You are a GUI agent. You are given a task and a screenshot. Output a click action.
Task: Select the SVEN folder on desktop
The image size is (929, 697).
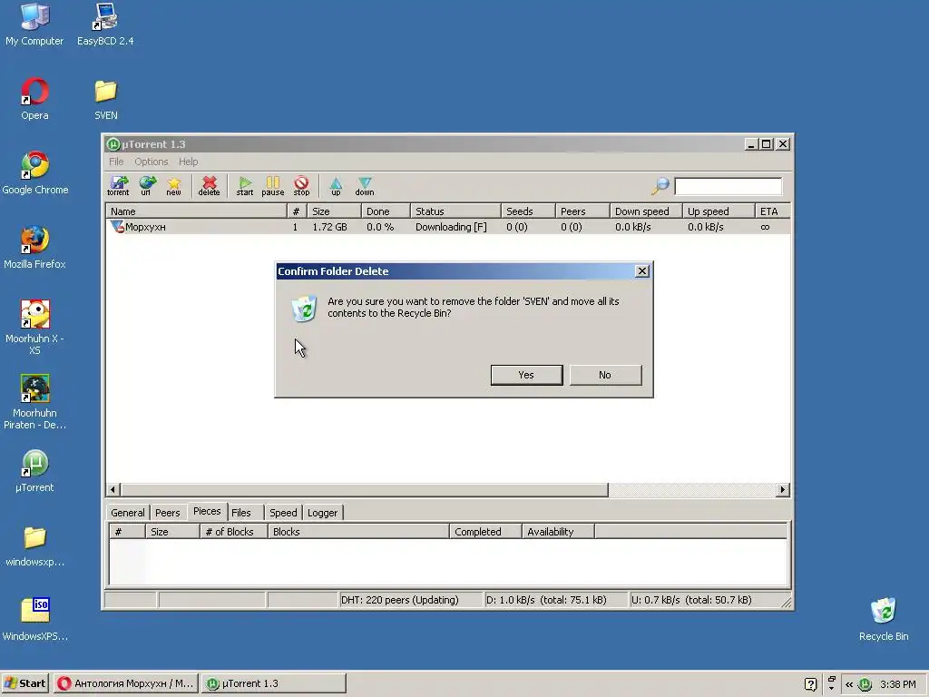(105, 99)
